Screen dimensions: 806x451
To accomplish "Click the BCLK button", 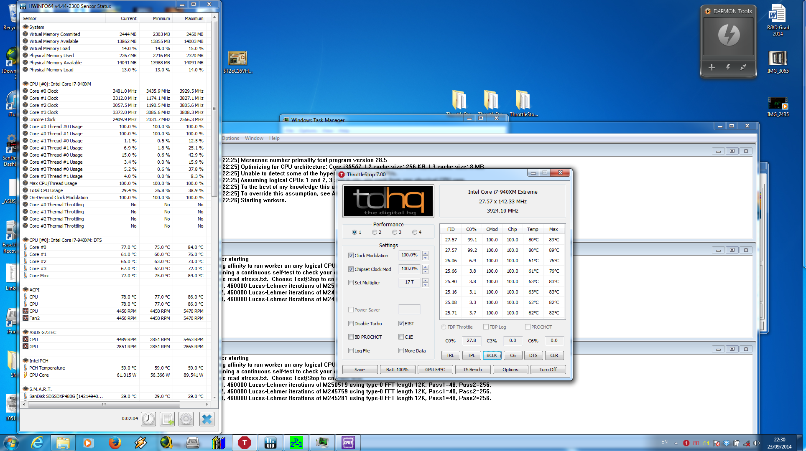I will pos(492,355).
